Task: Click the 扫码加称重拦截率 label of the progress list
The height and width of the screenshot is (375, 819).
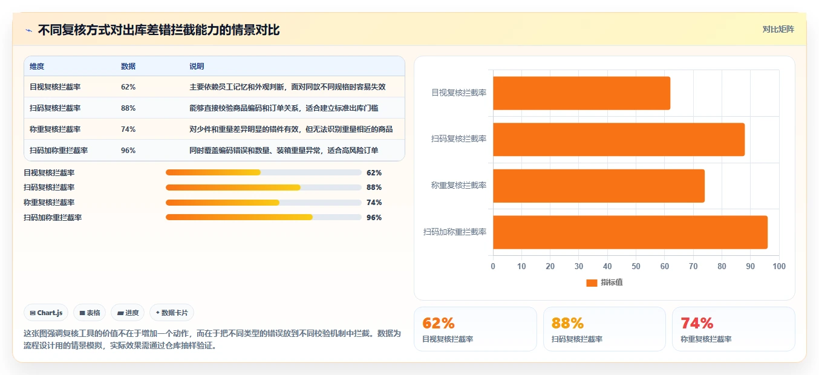Action: click(53, 218)
